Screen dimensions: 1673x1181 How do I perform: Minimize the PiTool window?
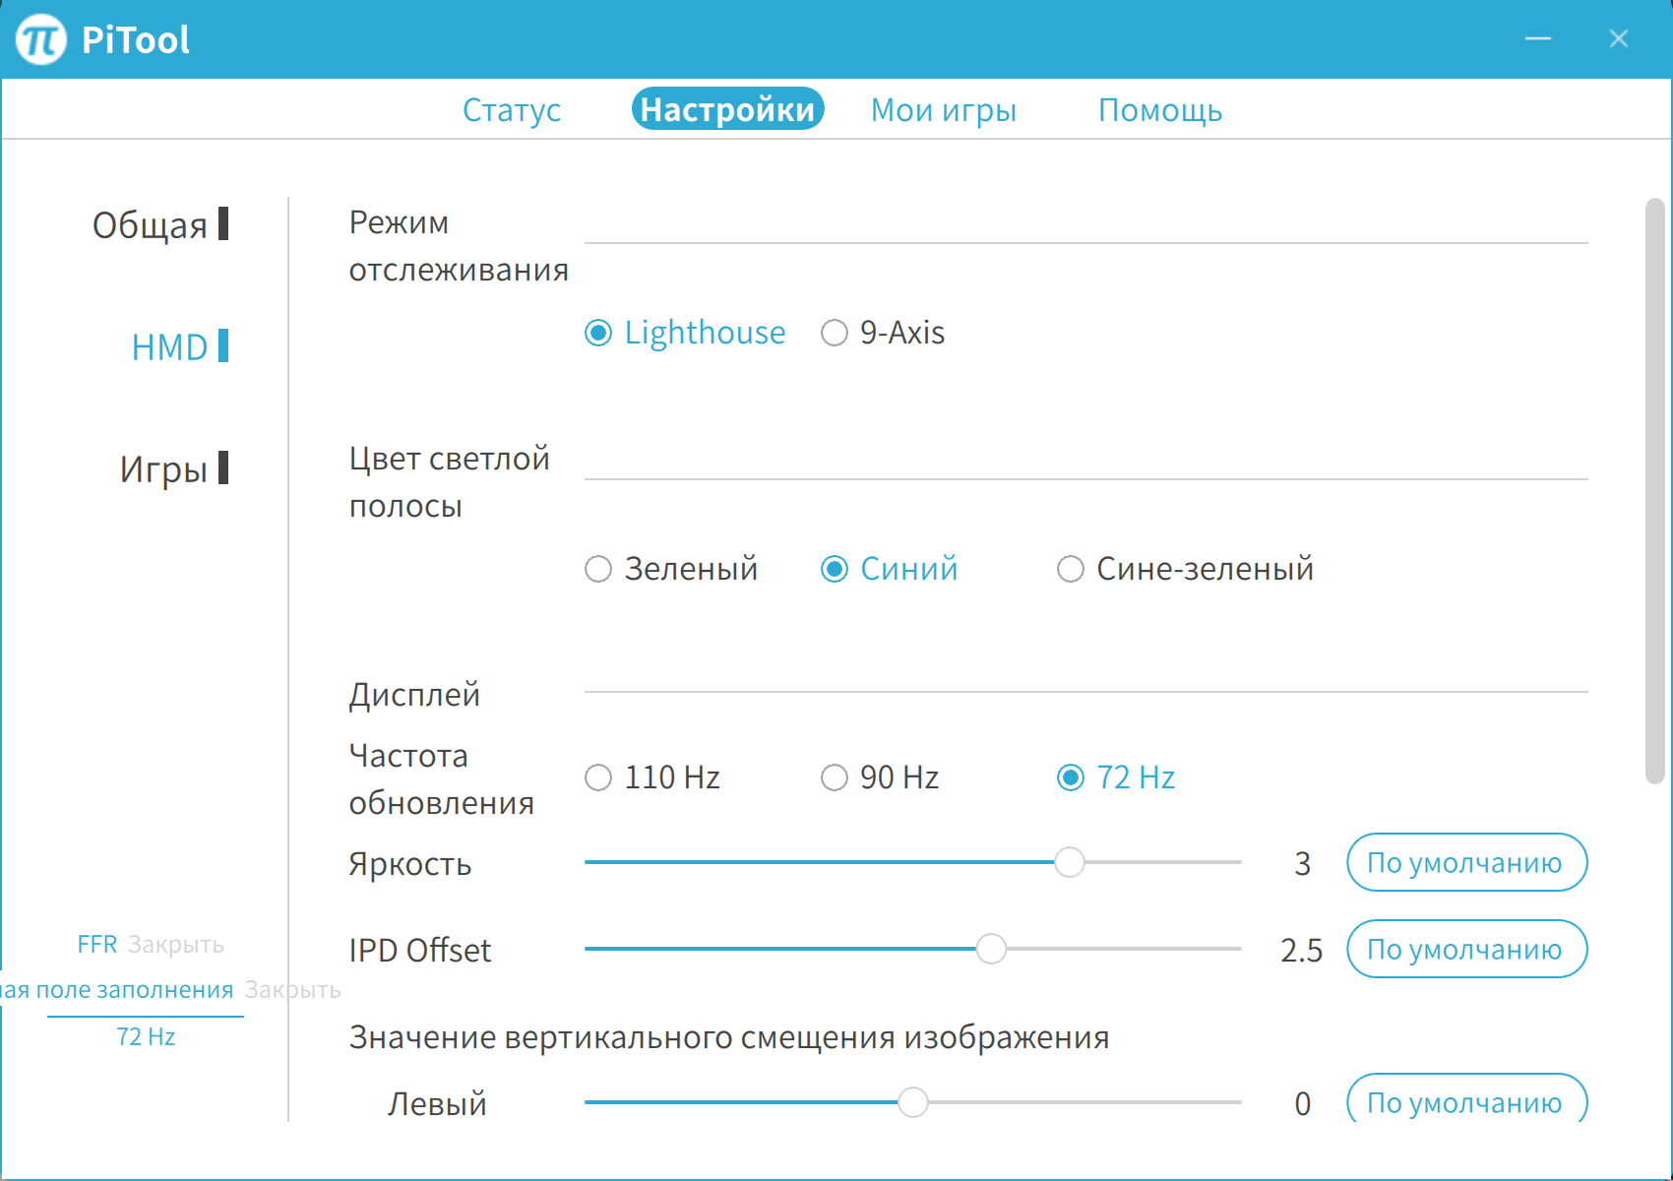(1538, 39)
